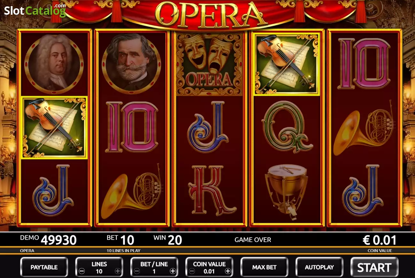Decrease the bet per line
The height and width of the screenshot is (278, 415).
tap(137, 271)
